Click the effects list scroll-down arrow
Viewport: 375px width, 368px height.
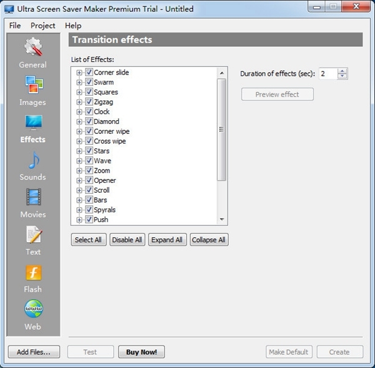coord(222,219)
